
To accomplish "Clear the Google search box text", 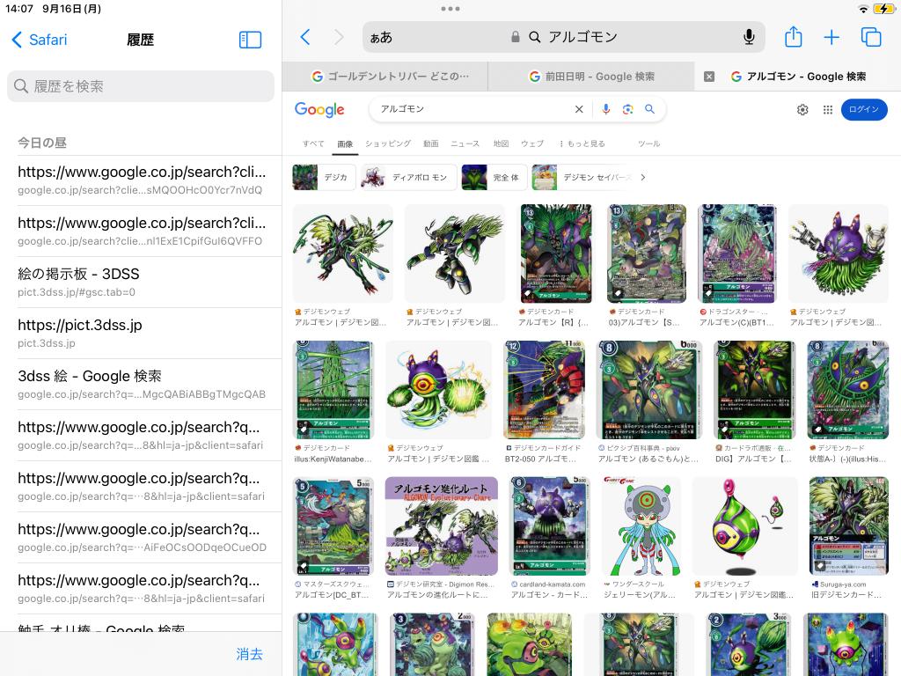I will point(579,109).
